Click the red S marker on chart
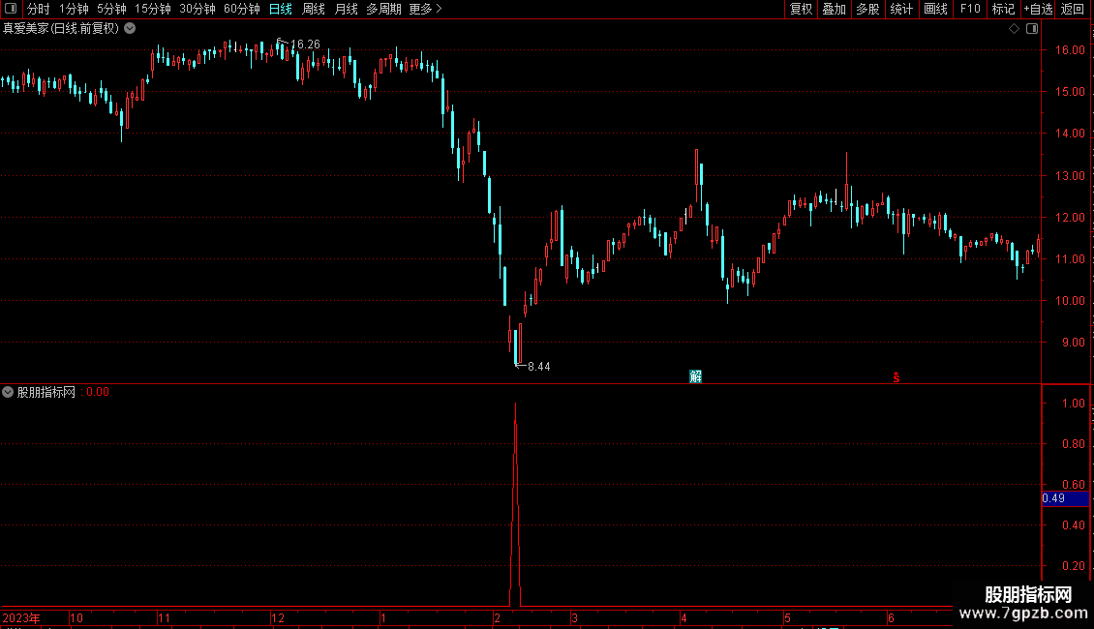 click(896, 377)
